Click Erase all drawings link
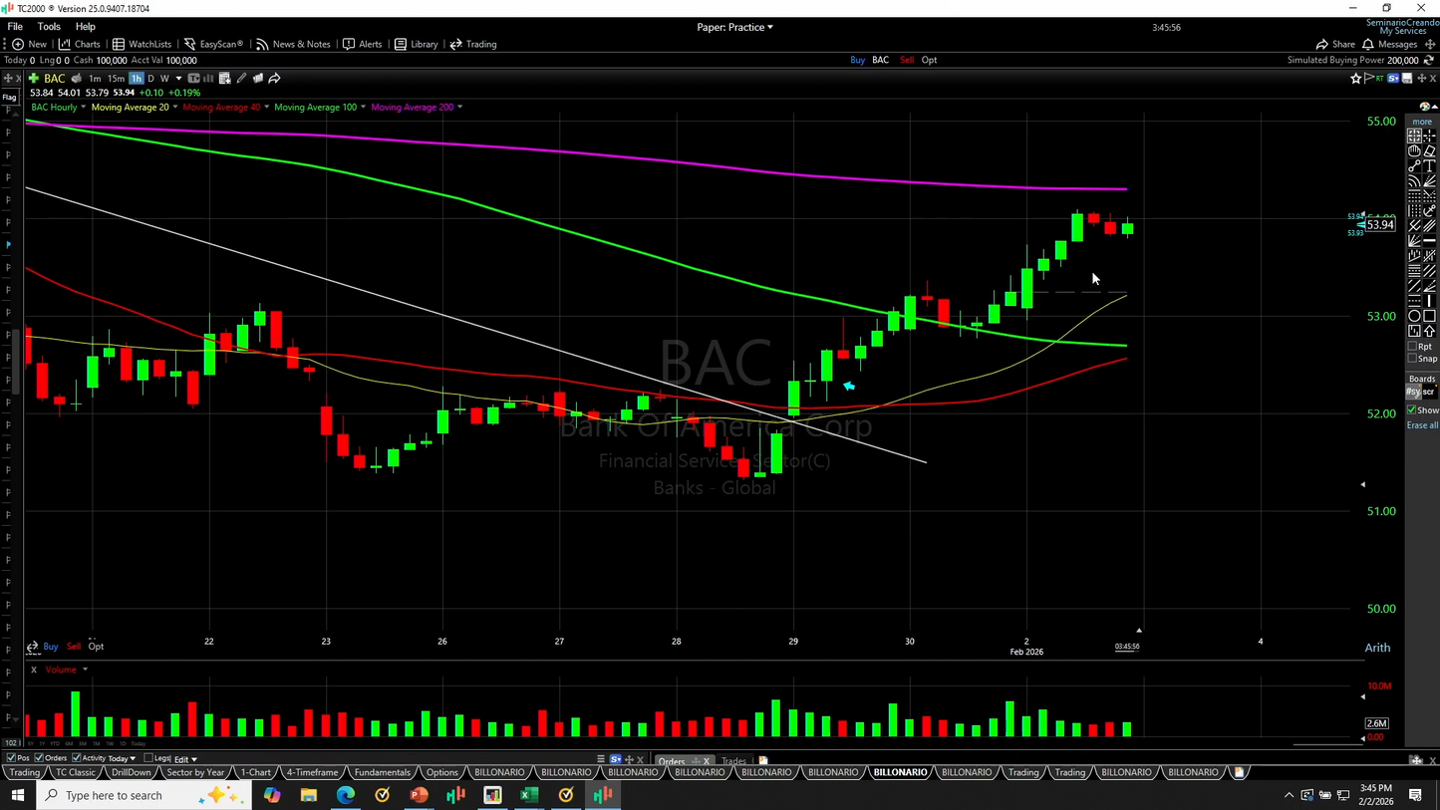The image size is (1440, 810). (x=1422, y=425)
